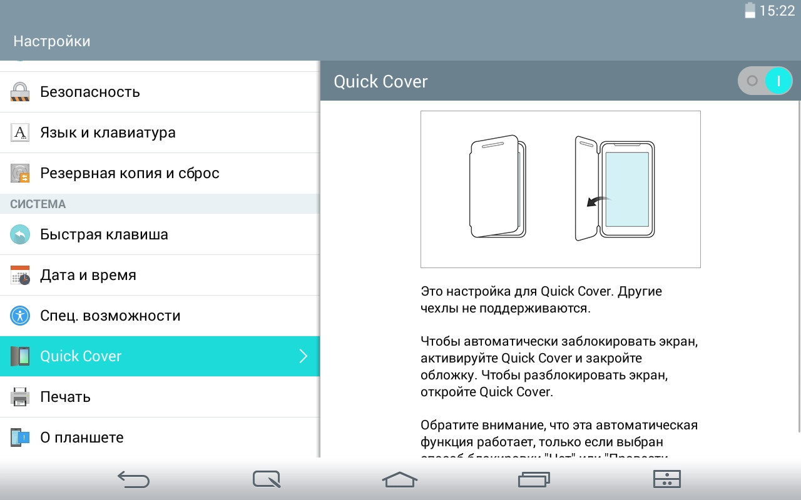Image resolution: width=801 pixels, height=500 pixels.
Task: Tap the Backup and reset icon
Action: click(x=20, y=173)
